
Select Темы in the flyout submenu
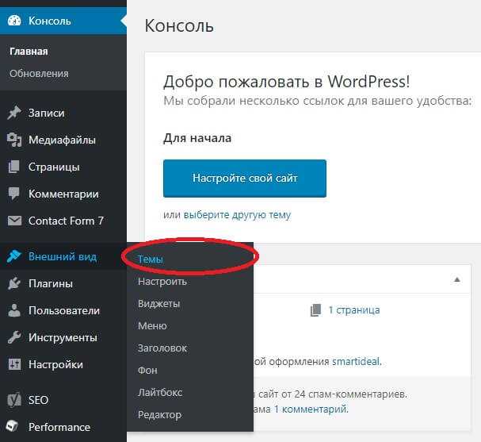(x=151, y=259)
